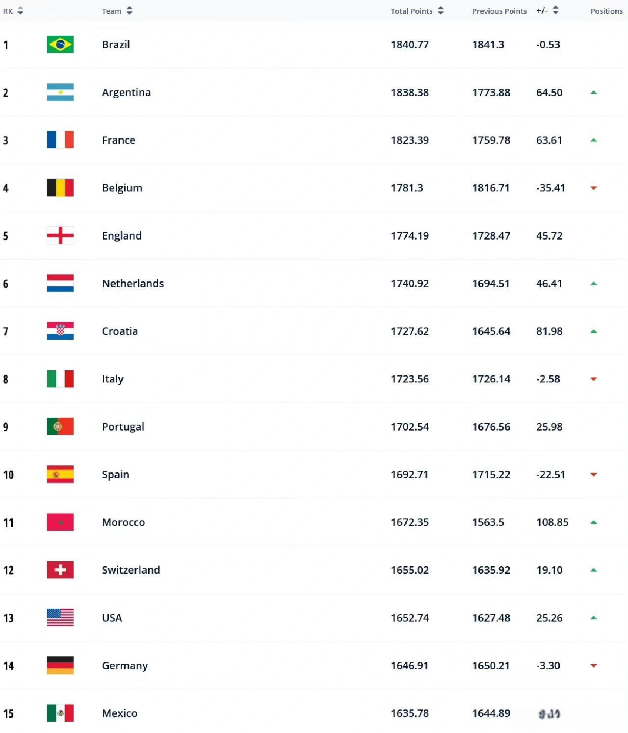Click the Positions column header
The width and height of the screenshot is (628, 733).
tap(606, 11)
